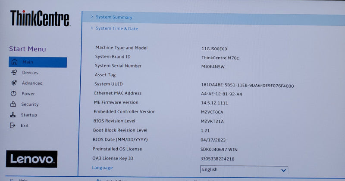
Task: Select OS license SDK0J40697 WIN
Action: pyautogui.click(x=219, y=150)
